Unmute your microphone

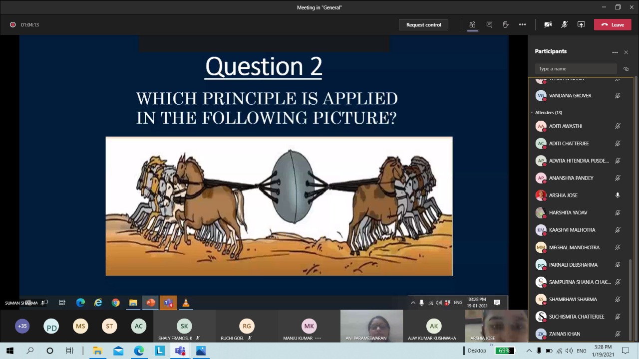(565, 24)
